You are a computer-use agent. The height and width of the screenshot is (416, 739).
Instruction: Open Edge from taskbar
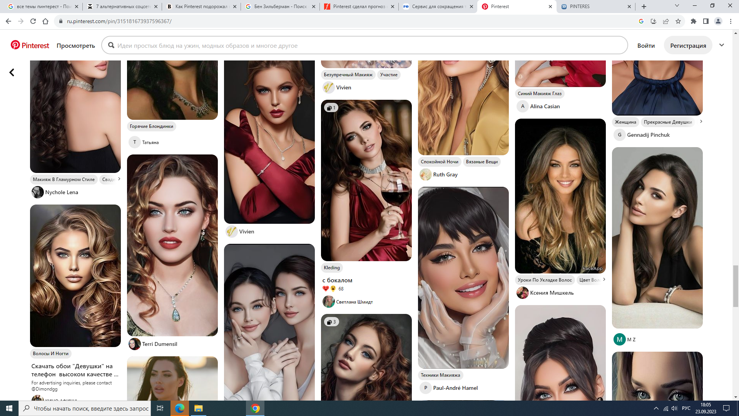pos(180,408)
